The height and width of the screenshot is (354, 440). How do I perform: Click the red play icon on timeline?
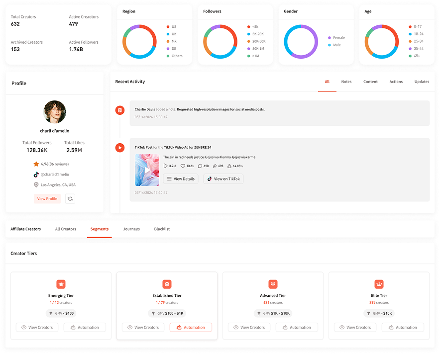[119, 148]
